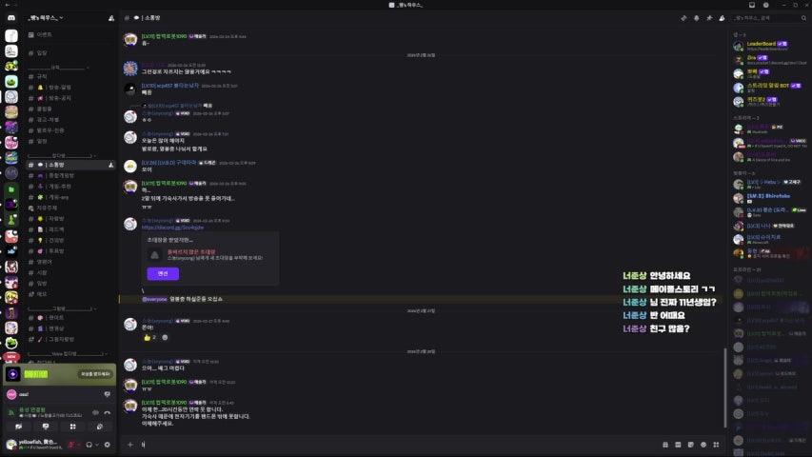Open output device options next to the headphones
812x457 pixels.
coord(97,445)
